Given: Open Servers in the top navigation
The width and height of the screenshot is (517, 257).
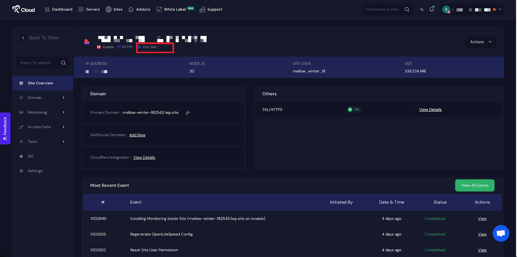Looking at the screenshot, I should [89, 9].
